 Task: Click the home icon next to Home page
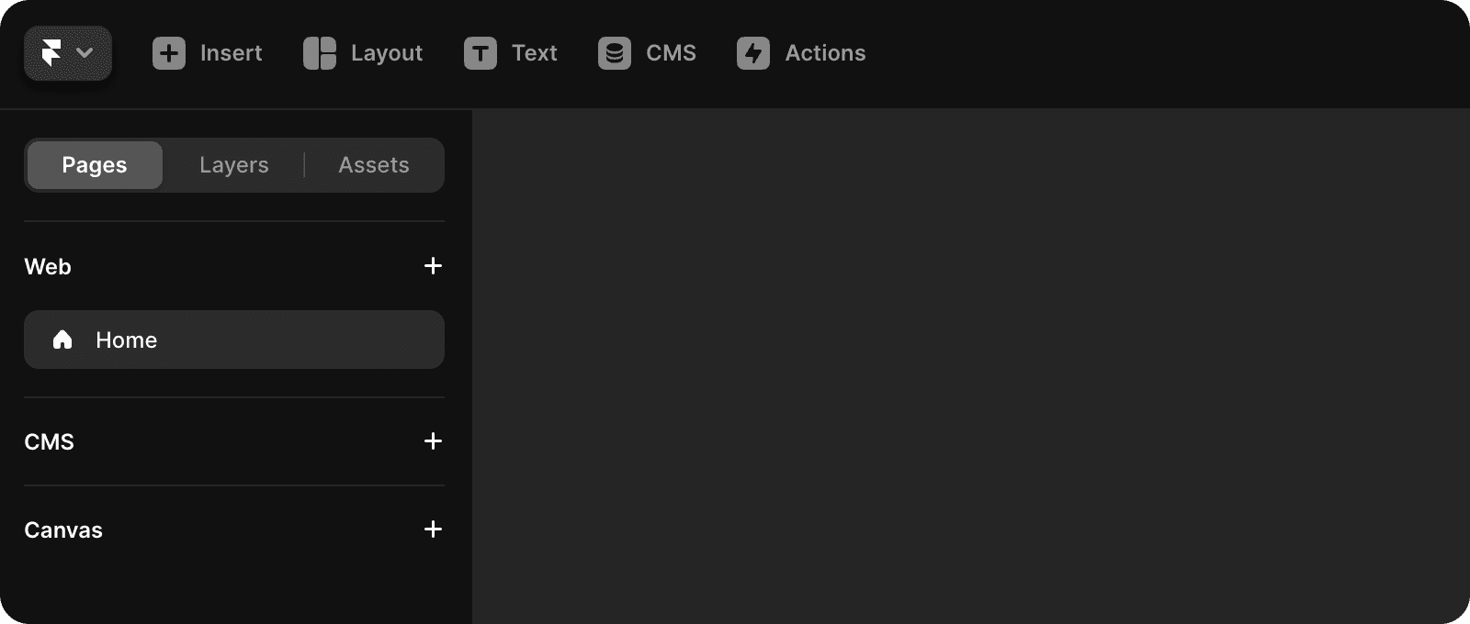(62, 340)
